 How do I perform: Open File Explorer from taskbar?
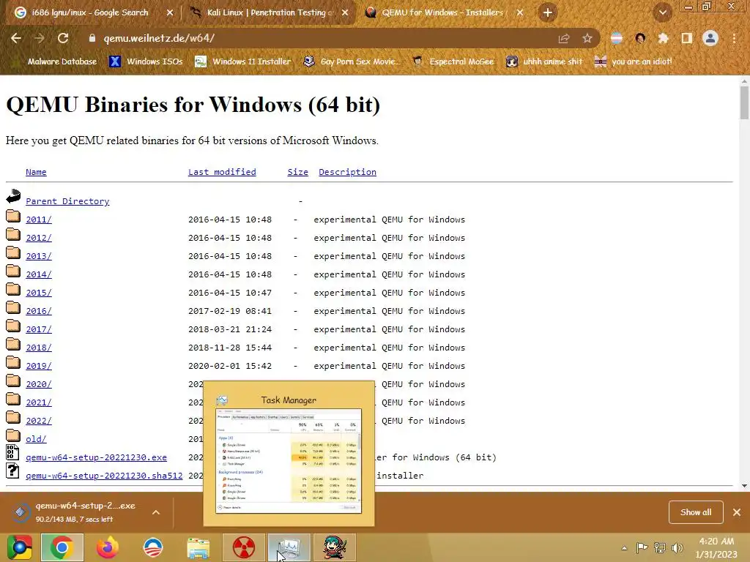tap(198, 547)
